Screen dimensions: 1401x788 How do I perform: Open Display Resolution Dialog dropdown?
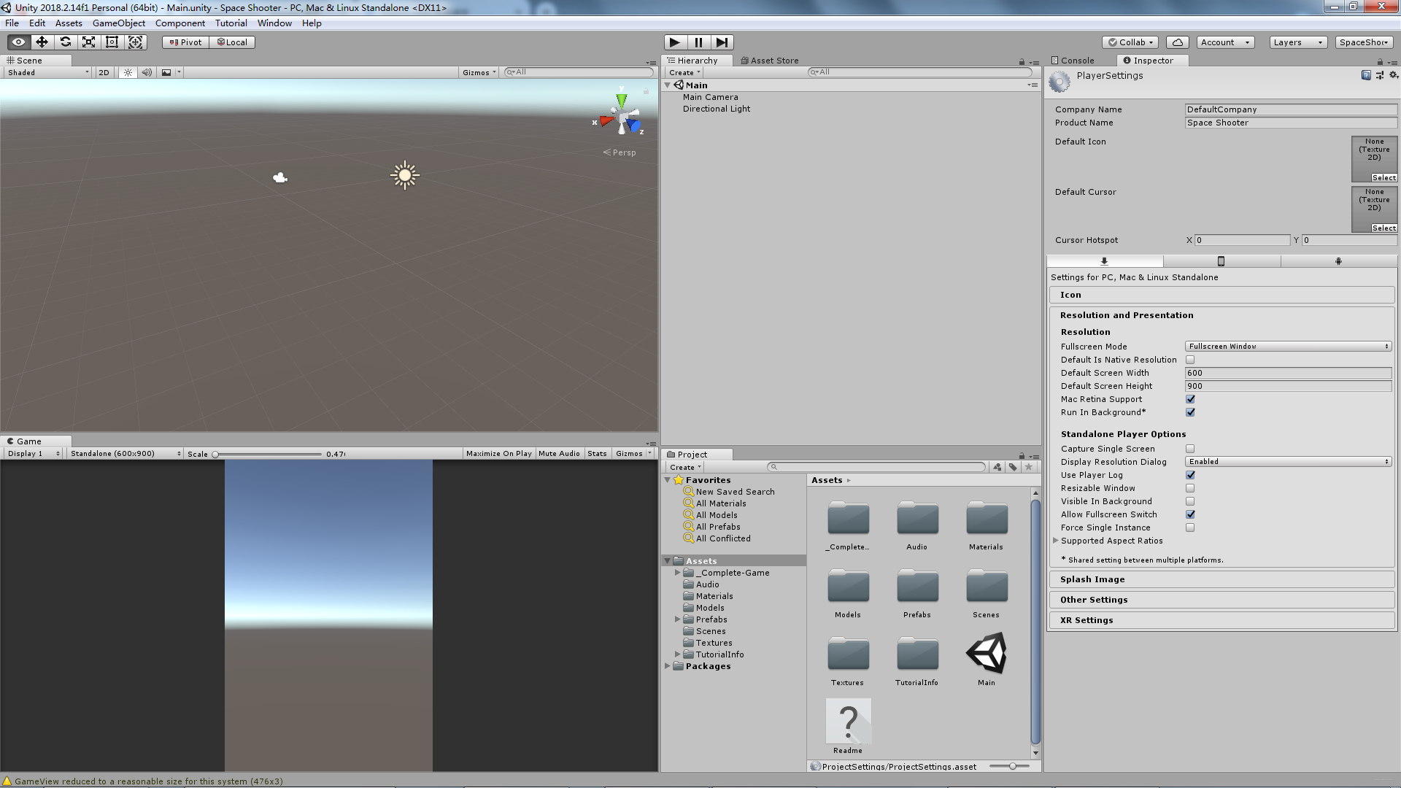1288,462
